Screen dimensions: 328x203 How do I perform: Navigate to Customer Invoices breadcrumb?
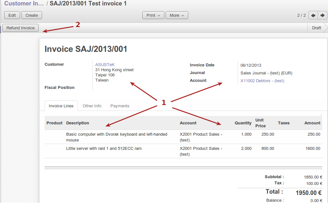(x=24, y=4)
